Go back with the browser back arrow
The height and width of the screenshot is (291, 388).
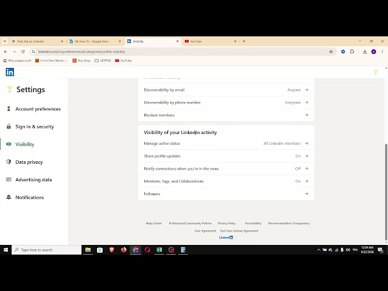(5, 52)
